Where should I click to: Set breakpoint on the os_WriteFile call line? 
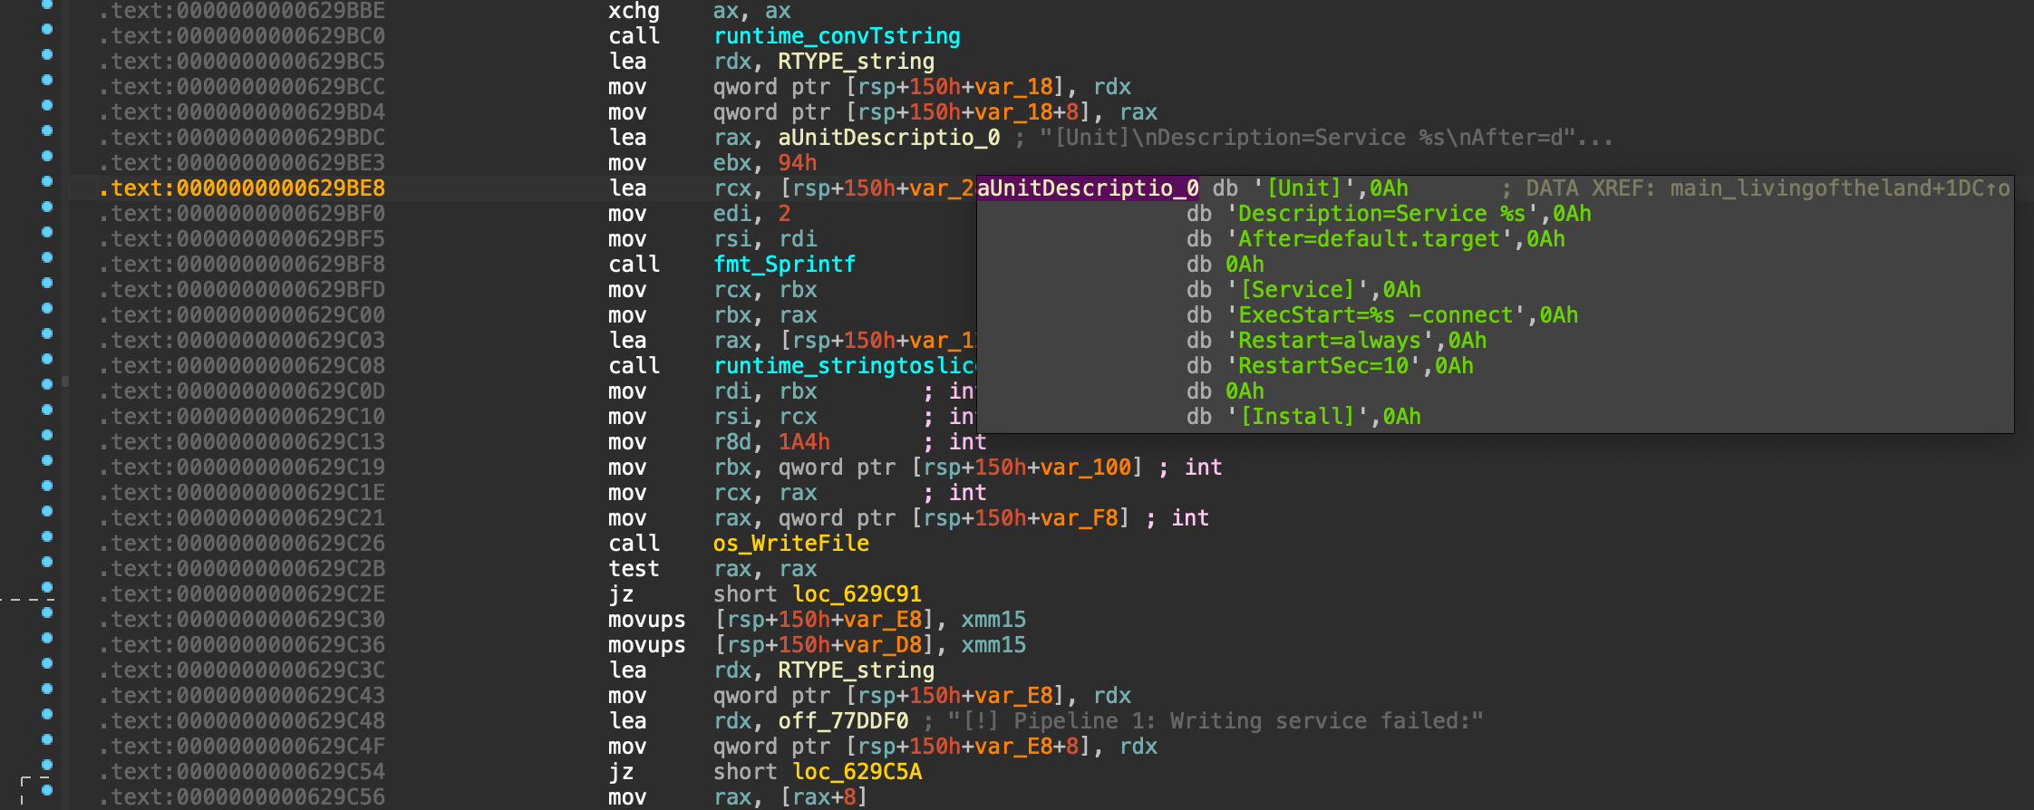[47, 536]
